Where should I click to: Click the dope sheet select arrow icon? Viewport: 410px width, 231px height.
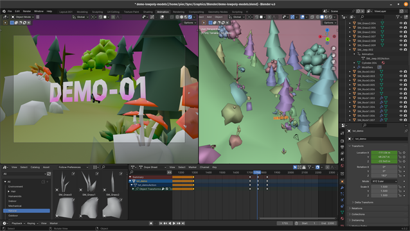coord(295,167)
